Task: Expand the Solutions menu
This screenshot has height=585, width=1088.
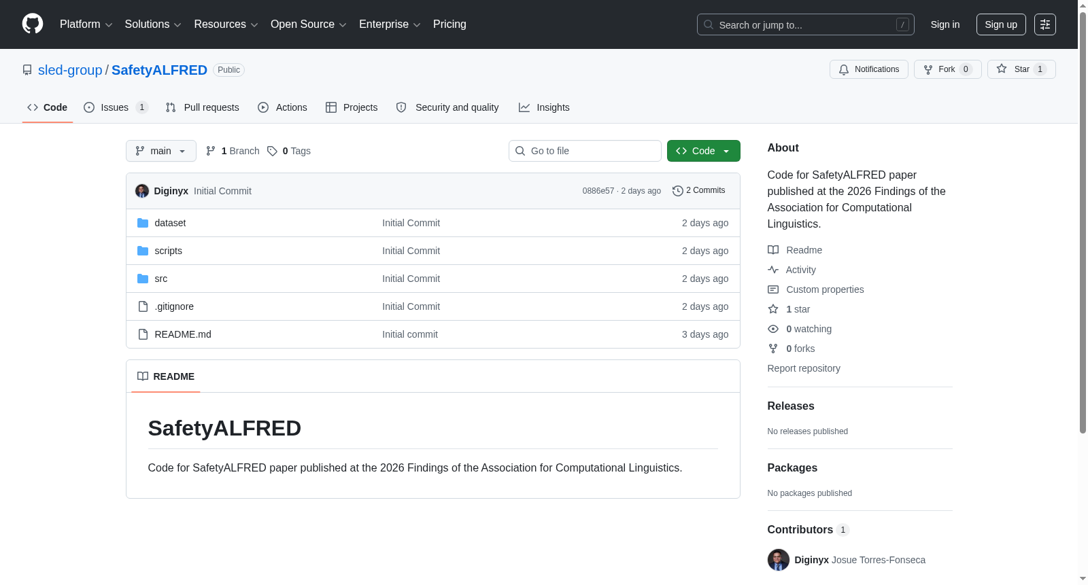Action: click(153, 24)
